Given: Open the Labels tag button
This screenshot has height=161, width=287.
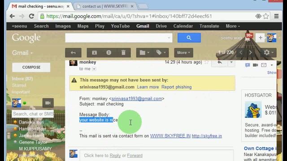Looking at the screenshot, I should (161, 53).
